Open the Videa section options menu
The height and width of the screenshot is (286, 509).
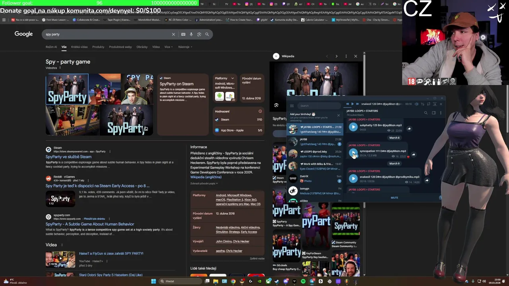62,245
